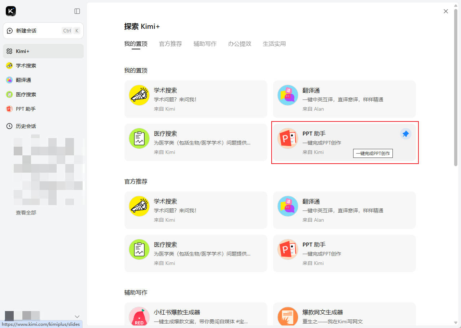Open the 翻译通 title in 官方推荐
461x328 pixels.
coord(311,201)
